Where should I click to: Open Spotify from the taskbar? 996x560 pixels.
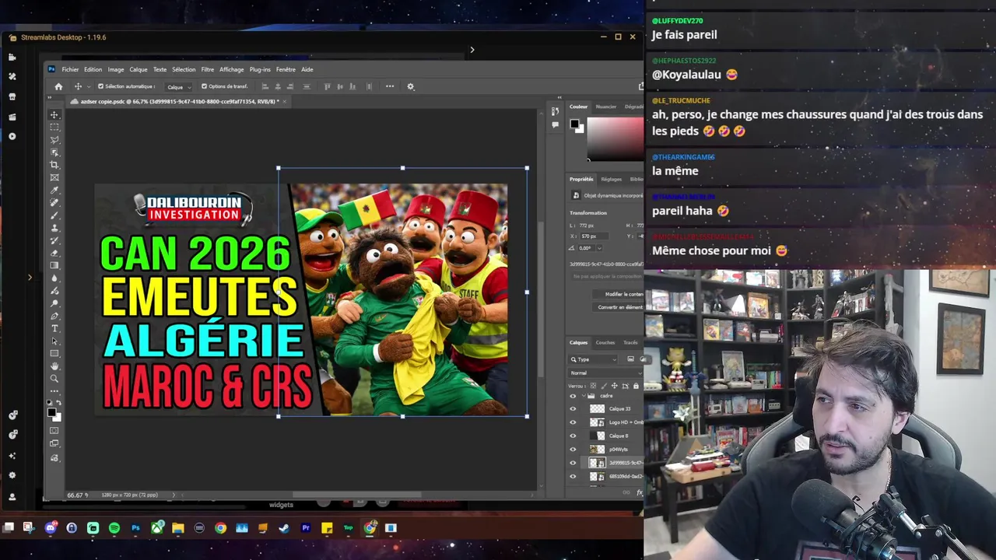(114, 528)
